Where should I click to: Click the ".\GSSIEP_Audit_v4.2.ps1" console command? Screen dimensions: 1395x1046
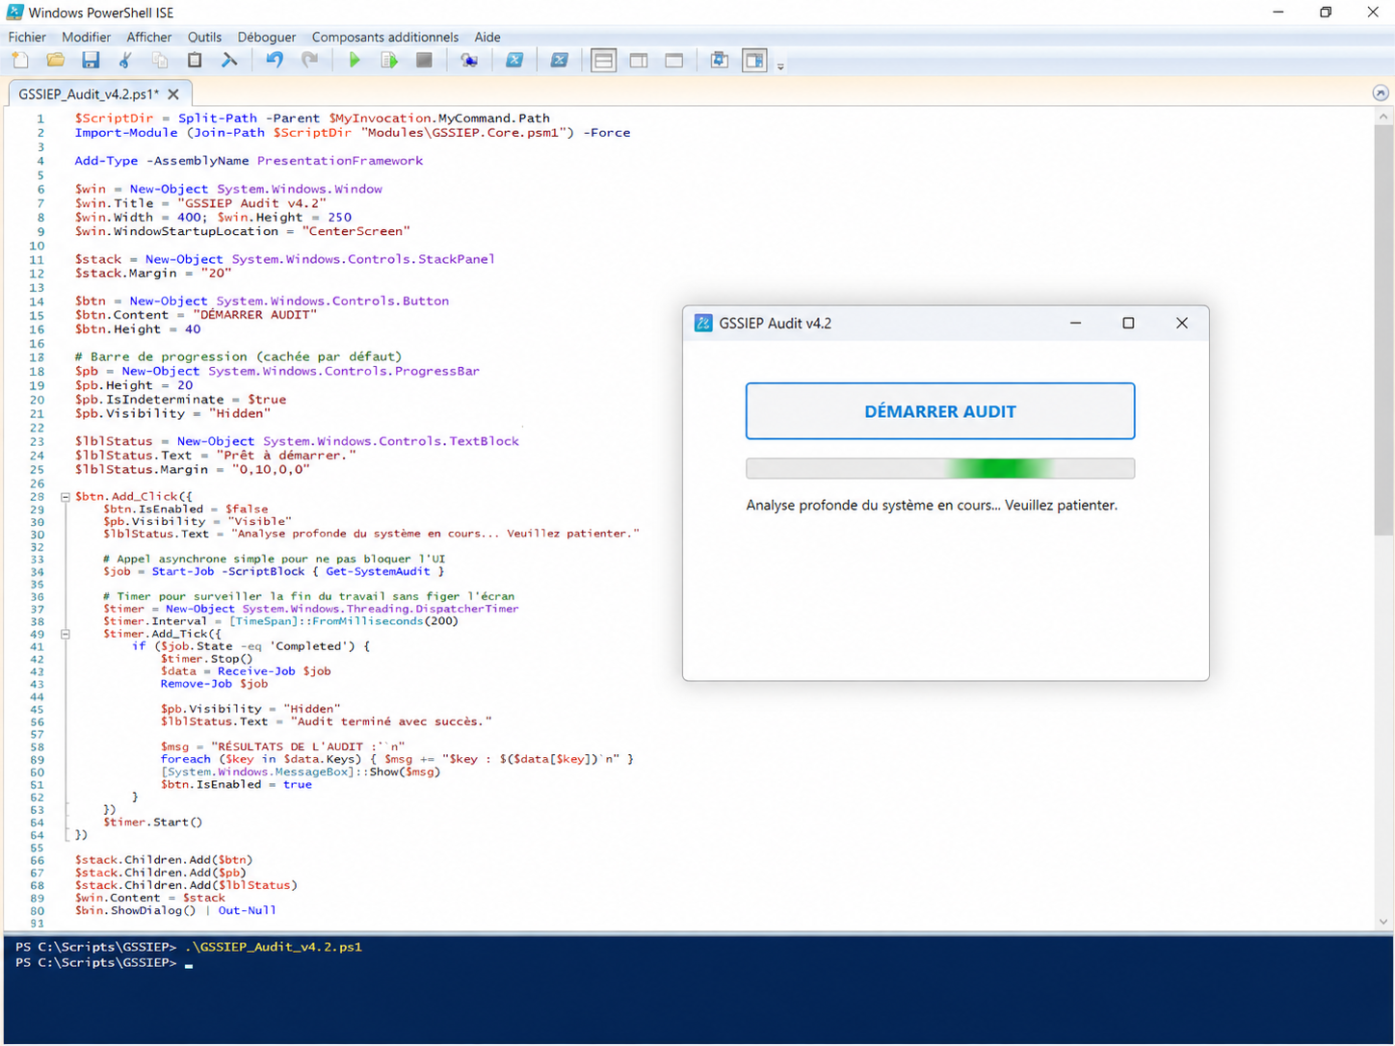274,947
